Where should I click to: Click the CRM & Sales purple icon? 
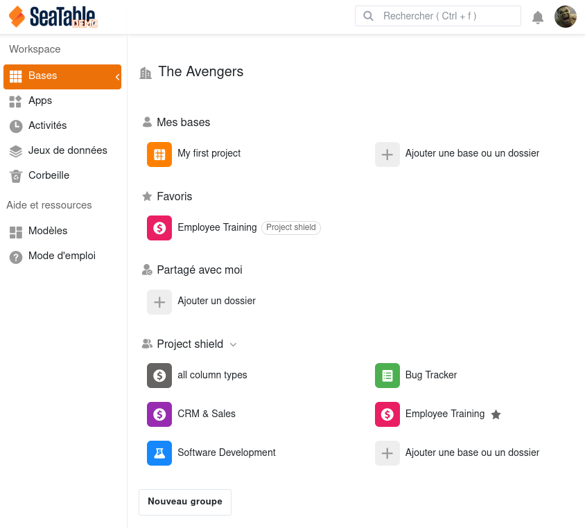[159, 414]
